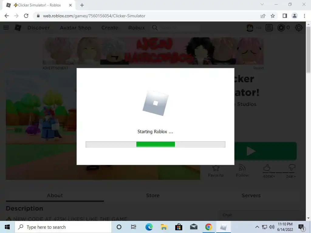Open Microsoft Store from taskbar
Image resolution: width=311 pixels, height=233 pixels.
179,227
